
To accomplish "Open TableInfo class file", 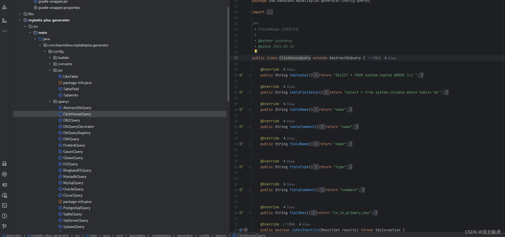I will coord(71,95).
